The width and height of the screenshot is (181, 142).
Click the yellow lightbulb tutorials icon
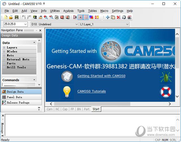point(67,92)
